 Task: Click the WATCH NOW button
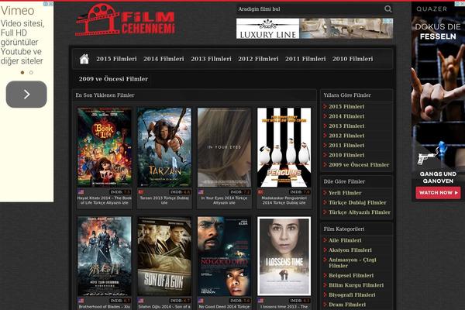pyautogui.click(x=438, y=192)
